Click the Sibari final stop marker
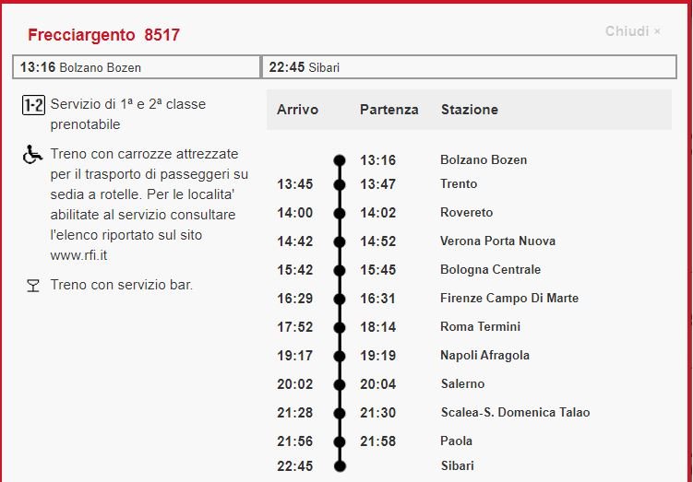The image size is (693, 482). coord(340,466)
